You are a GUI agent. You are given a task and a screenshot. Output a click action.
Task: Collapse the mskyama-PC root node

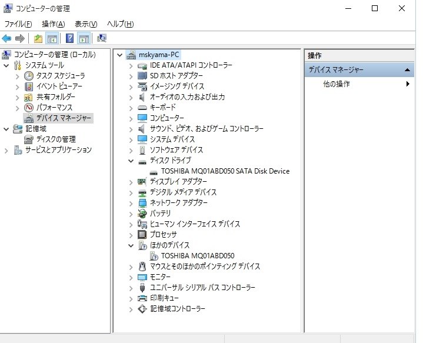click(120, 55)
